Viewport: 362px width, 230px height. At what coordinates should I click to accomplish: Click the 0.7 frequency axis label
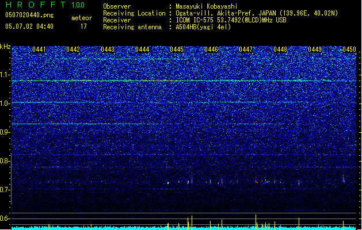(5, 190)
